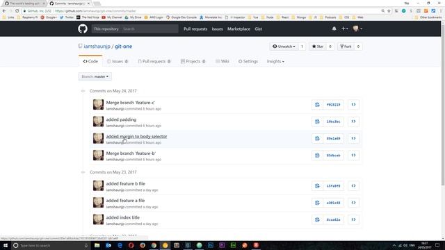This screenshot has width=445, height=250.
Task: Switch to the Code tab
Action: tap(90, 61)
